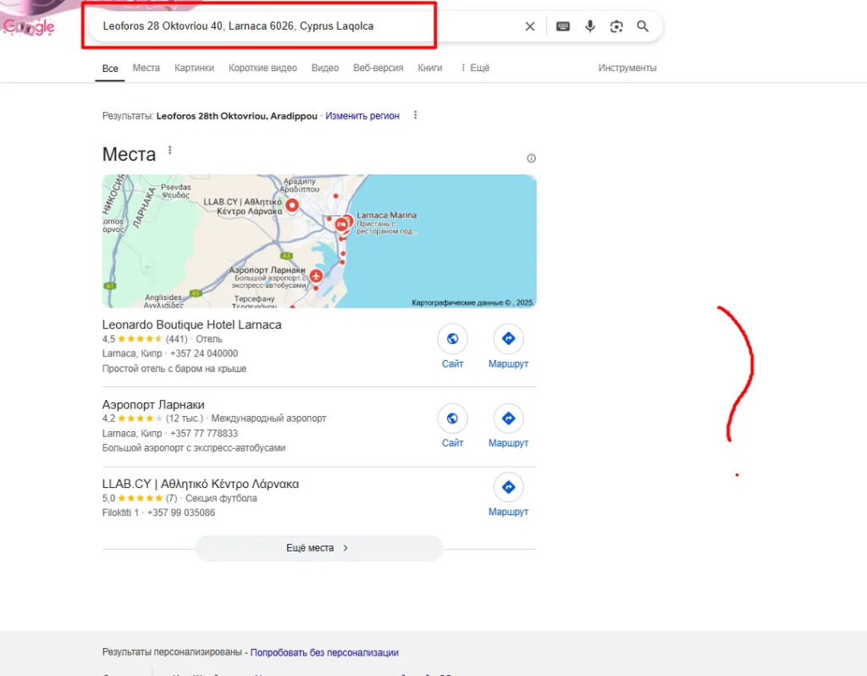Click the Секция футбола category text
The height and width of the screenshot is (676, 867).
(x=221, y=498)
